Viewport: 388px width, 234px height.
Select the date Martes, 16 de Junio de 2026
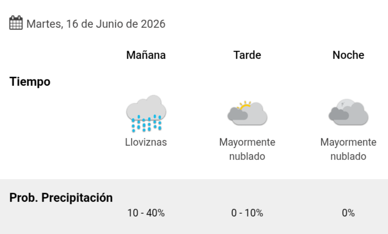[x=96, y=24]
